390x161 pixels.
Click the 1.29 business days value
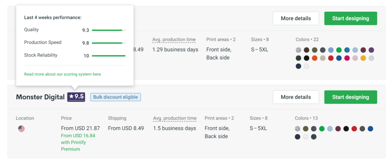[x=175, y=50]
